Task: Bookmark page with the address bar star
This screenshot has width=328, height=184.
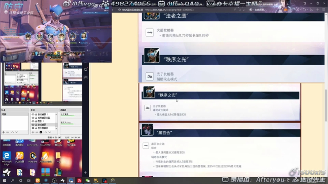Action: click(119, 10)
